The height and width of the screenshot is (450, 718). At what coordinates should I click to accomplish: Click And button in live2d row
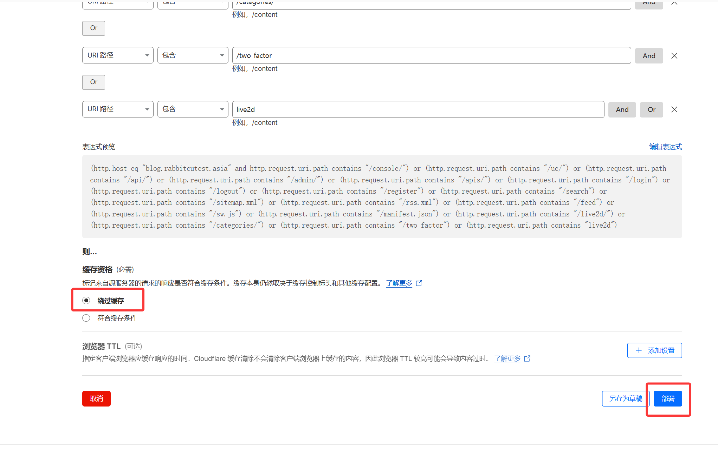[x=622, y=109]
